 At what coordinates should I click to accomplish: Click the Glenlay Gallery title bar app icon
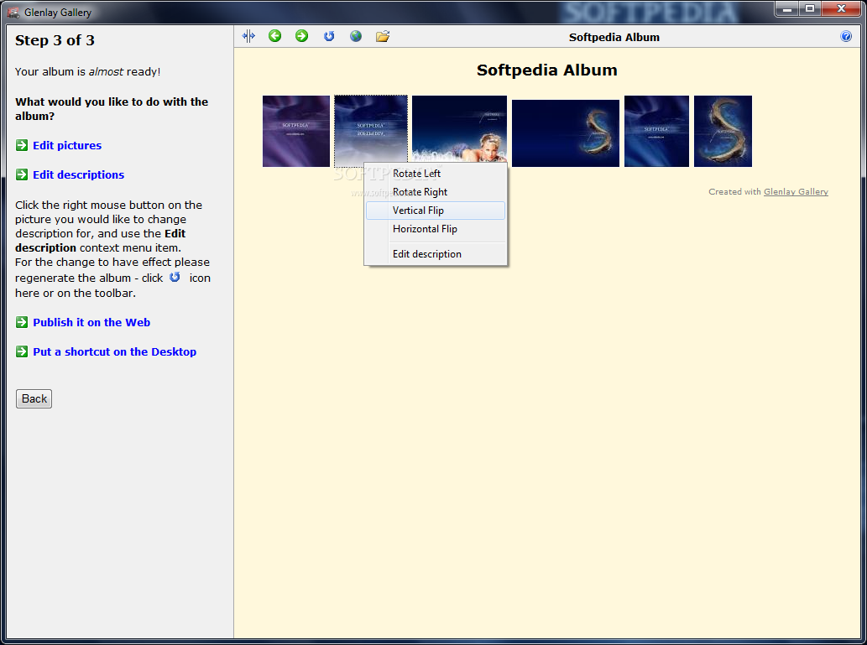13,12
